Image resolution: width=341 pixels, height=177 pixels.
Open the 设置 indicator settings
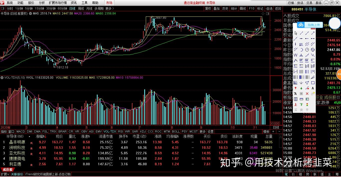point(210,132)
